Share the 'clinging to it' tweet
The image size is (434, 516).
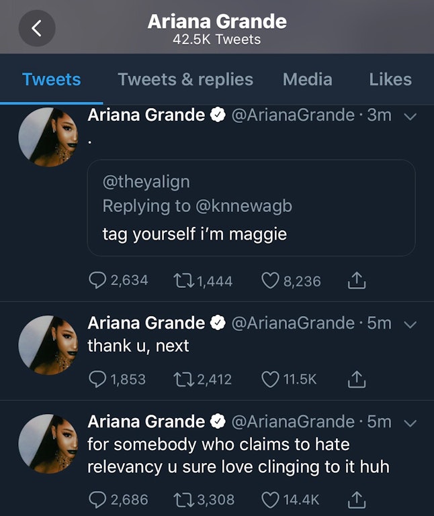coord(356,499)
